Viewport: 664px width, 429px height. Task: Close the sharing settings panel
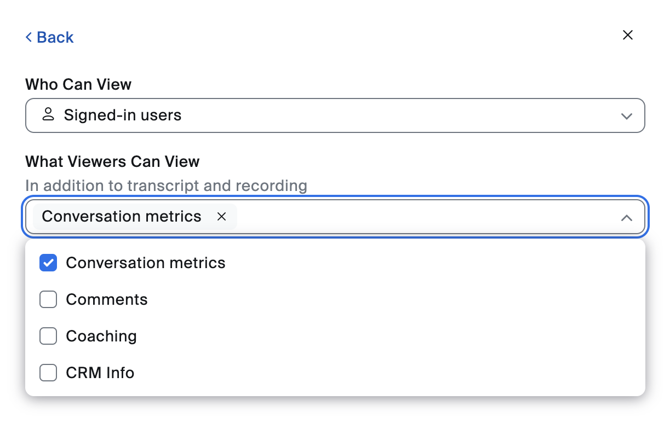point(628,36)
